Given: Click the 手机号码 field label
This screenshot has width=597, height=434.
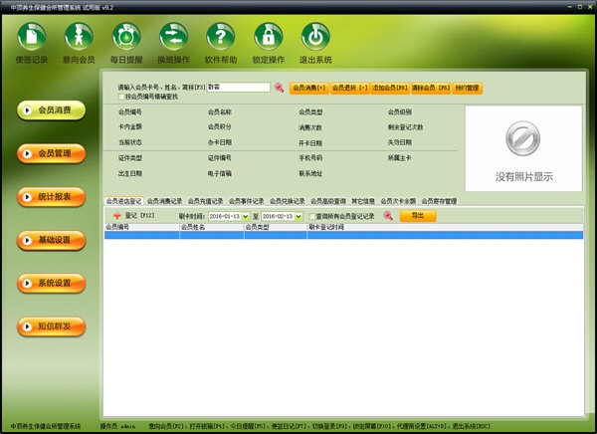Looking at the screenshot, I should point(310,157).
